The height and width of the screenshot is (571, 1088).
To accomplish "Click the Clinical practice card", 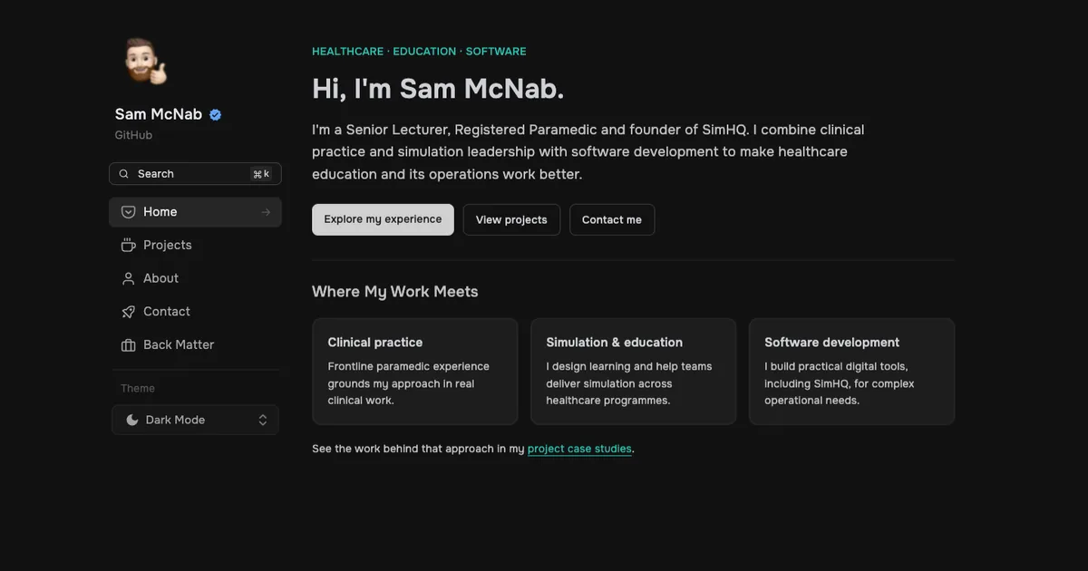I will [415, 372].
